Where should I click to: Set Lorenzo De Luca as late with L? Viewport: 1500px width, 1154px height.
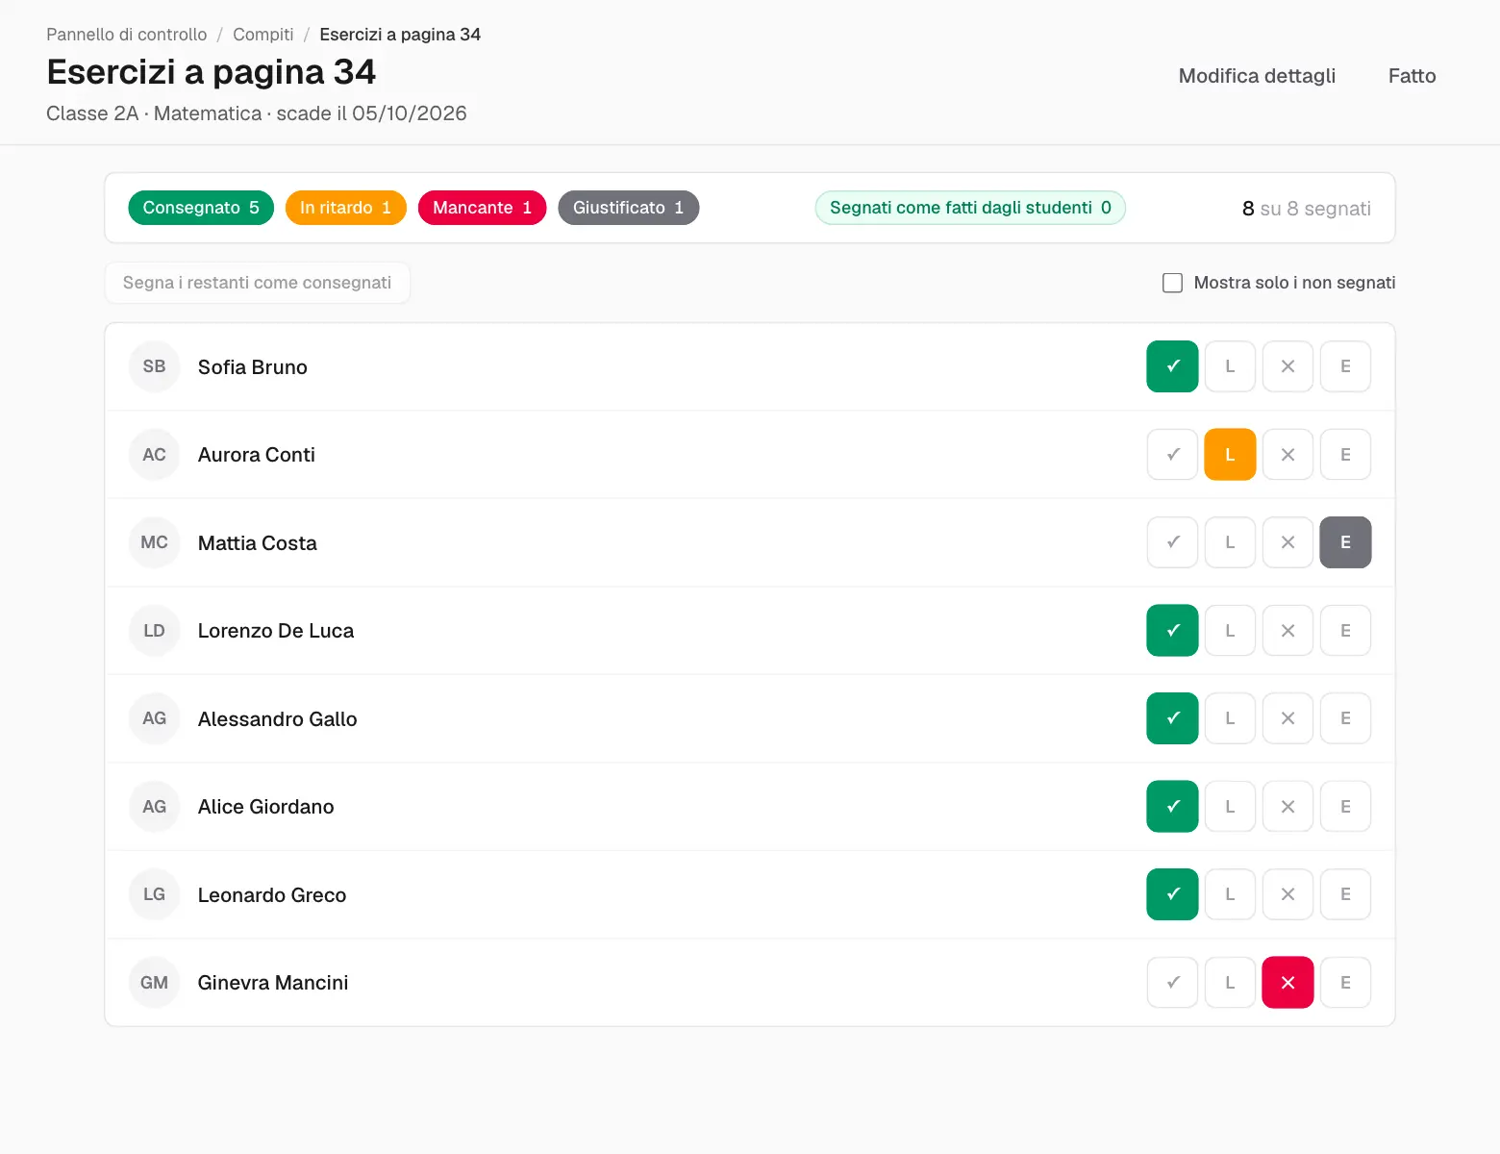(x=1230, y=630)
